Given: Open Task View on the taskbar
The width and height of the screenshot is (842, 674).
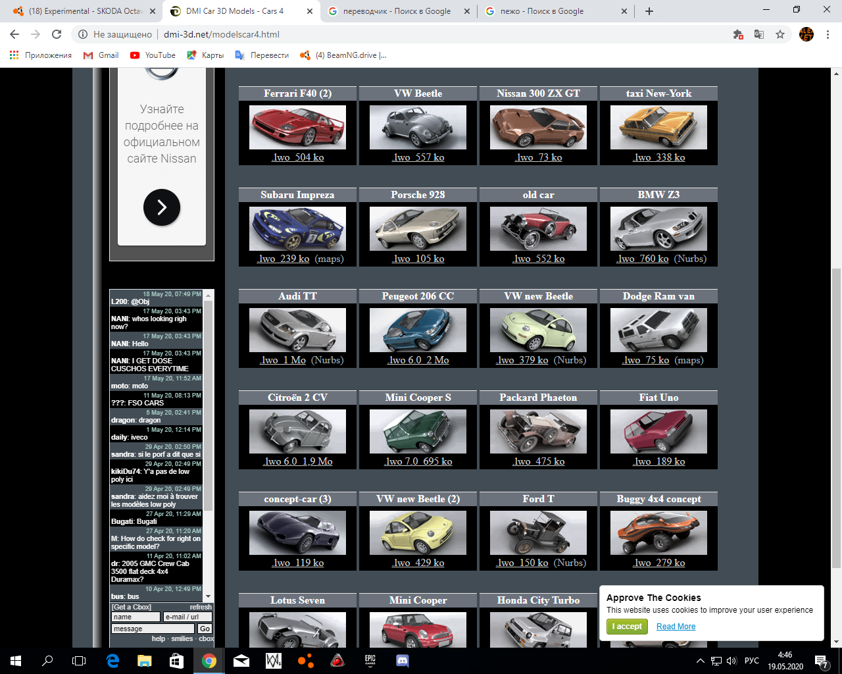Looking at the screenshot, I should tap(79, 661).
